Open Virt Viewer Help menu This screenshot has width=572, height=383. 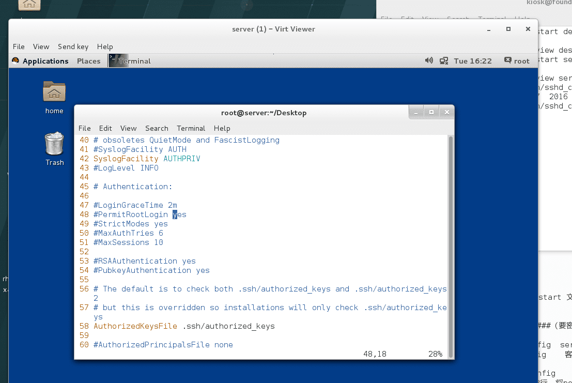pos(105,47)
